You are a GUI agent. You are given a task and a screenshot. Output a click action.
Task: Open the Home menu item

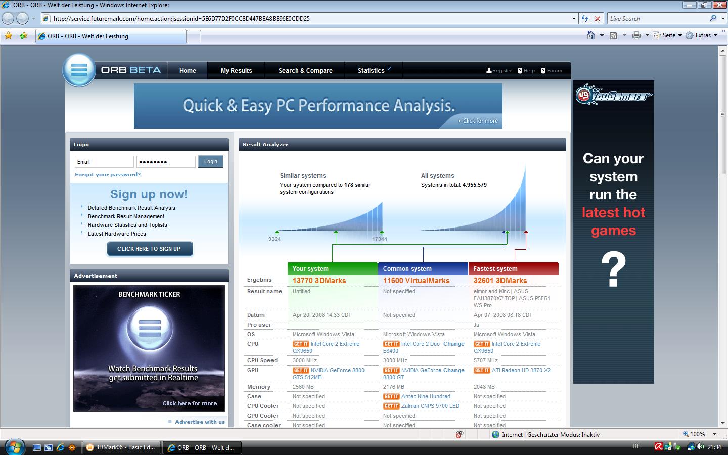188,71
